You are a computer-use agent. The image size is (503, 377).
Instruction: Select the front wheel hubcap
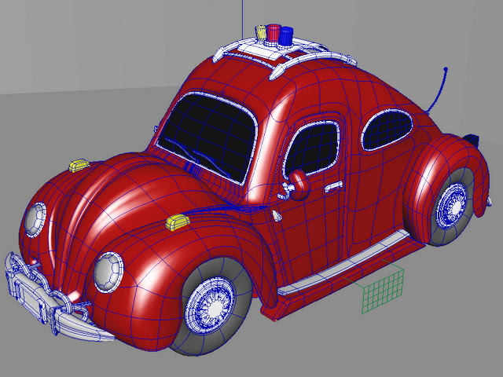211,306
